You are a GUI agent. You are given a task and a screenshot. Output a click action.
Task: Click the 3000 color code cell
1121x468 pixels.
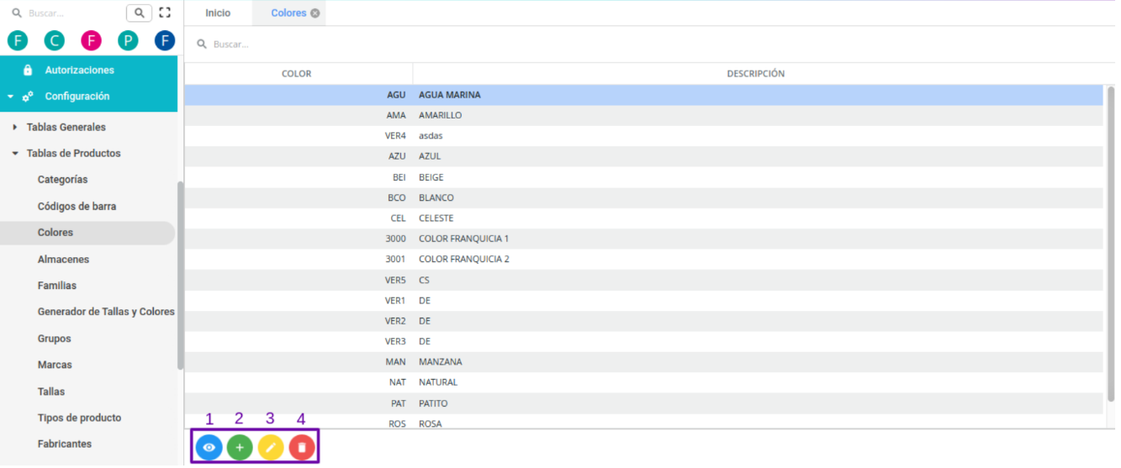299,239
